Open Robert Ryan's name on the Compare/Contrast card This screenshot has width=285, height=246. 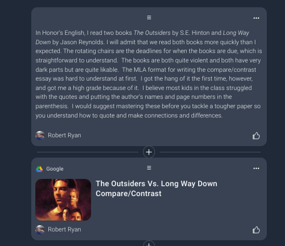point(64,230)
